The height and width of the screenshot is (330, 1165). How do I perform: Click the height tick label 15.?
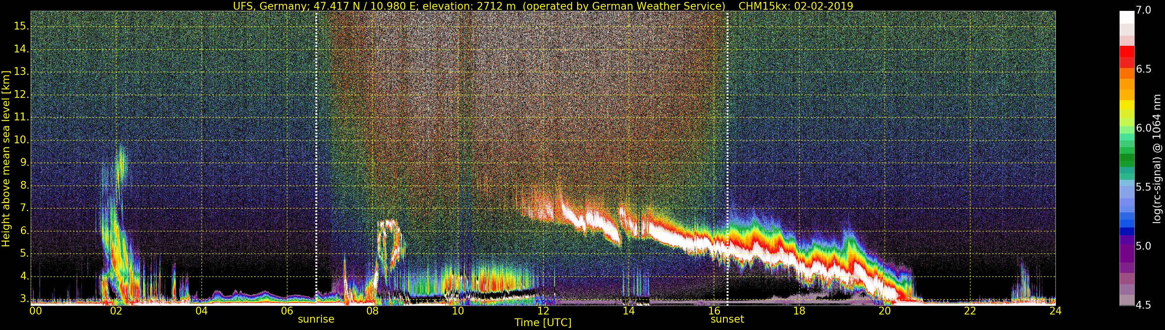pos(21,26)
